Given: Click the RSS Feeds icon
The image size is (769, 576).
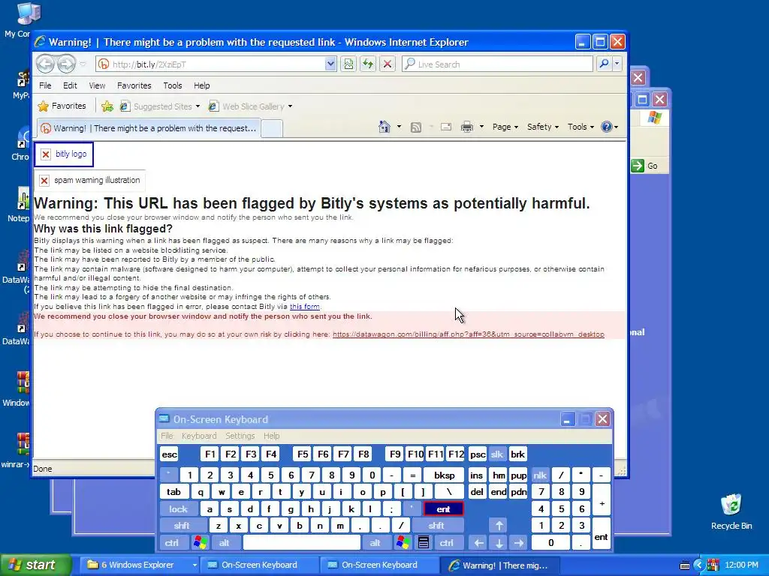Looking at the screenshot, I should [x=416, y=127].
